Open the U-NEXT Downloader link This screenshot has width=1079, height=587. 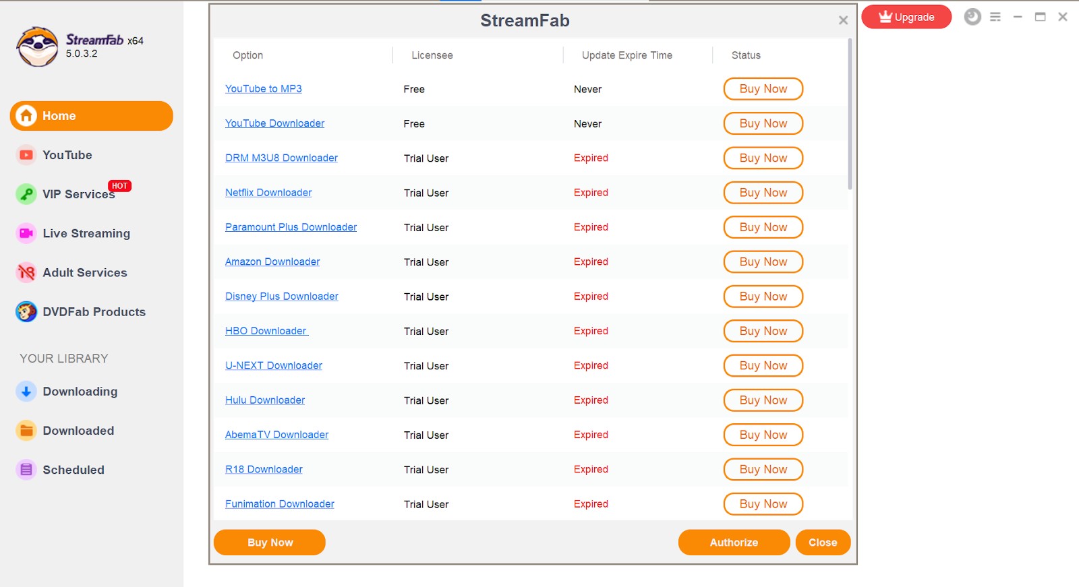274,365
